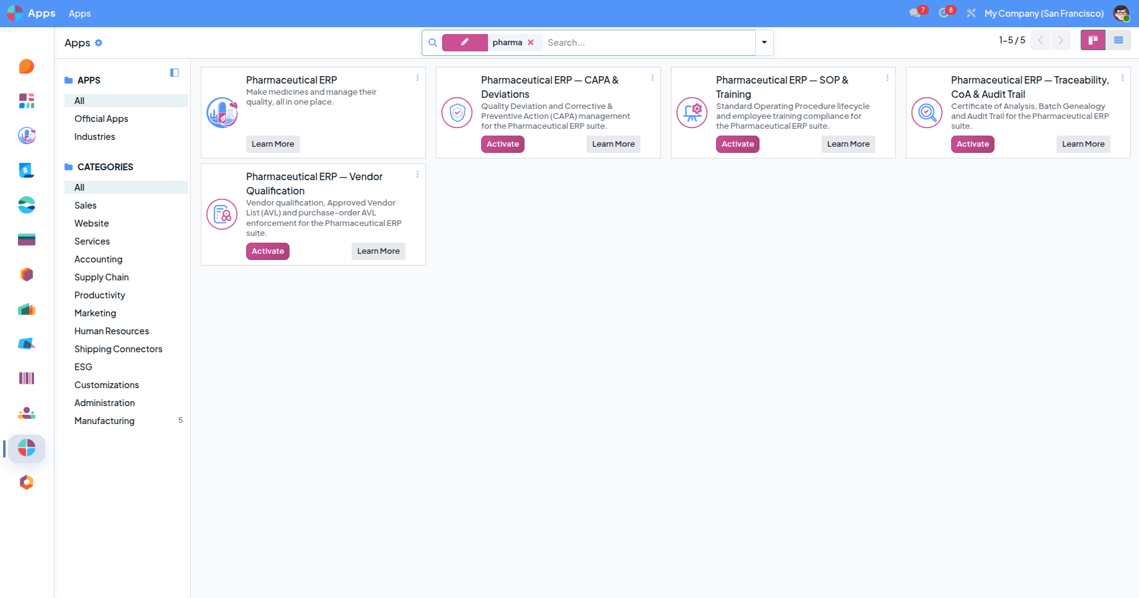Viewport: 1139px width, 598px height.
Task: Switch company My Company (San Francisco)
Action: pos(1044,13)
